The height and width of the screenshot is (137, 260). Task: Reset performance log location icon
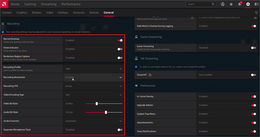point(192,17)
